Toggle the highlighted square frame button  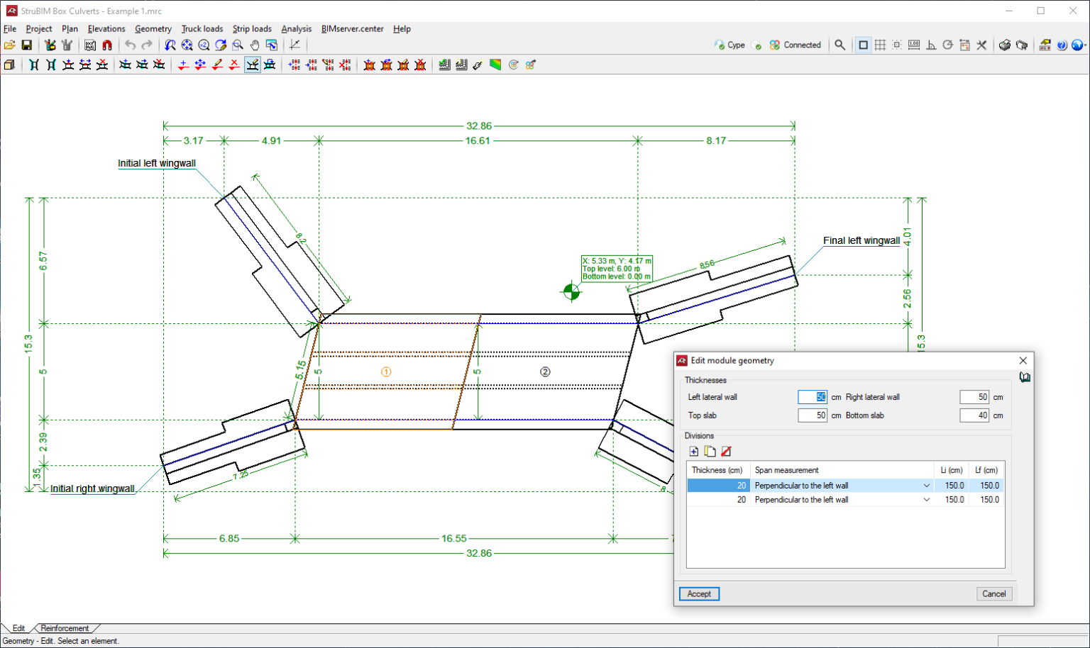pos(863,45)
